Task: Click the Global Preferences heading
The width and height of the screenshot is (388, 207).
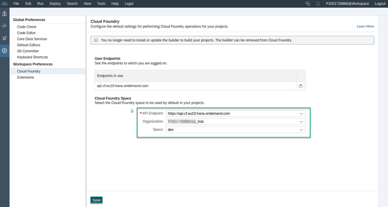Action: (x=29, y=20)
